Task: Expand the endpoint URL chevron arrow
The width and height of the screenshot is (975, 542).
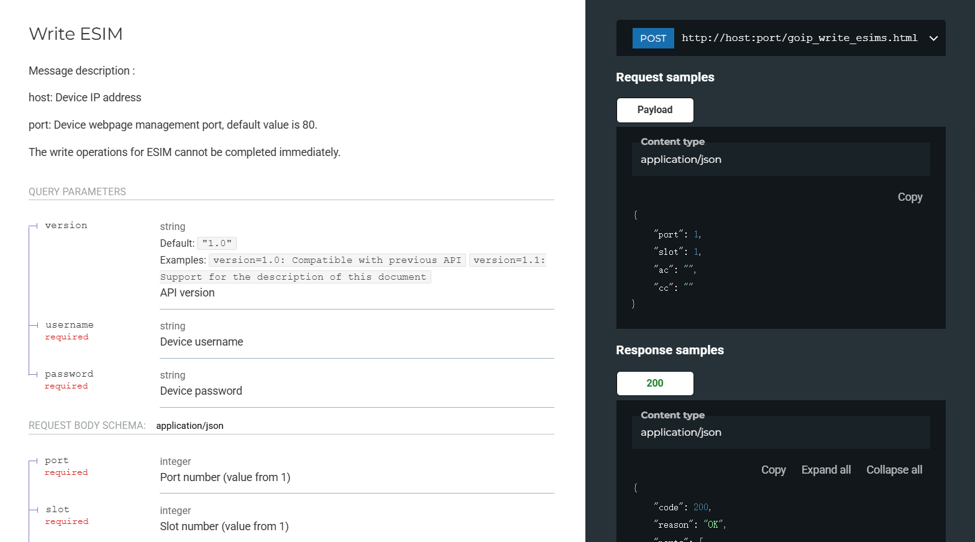Action: click(933, 39)
